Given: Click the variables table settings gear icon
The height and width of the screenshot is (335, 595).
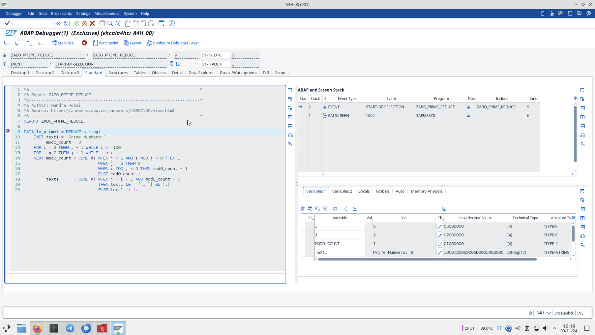Looking at the screenshot, I should click(x=573, y=217).
